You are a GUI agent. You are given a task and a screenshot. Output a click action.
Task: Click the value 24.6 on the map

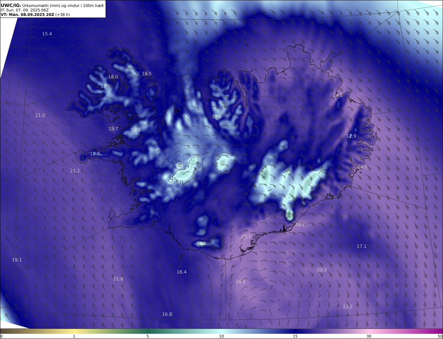338,95
